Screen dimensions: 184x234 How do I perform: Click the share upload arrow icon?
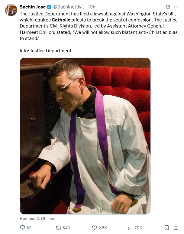coord(176,228)
